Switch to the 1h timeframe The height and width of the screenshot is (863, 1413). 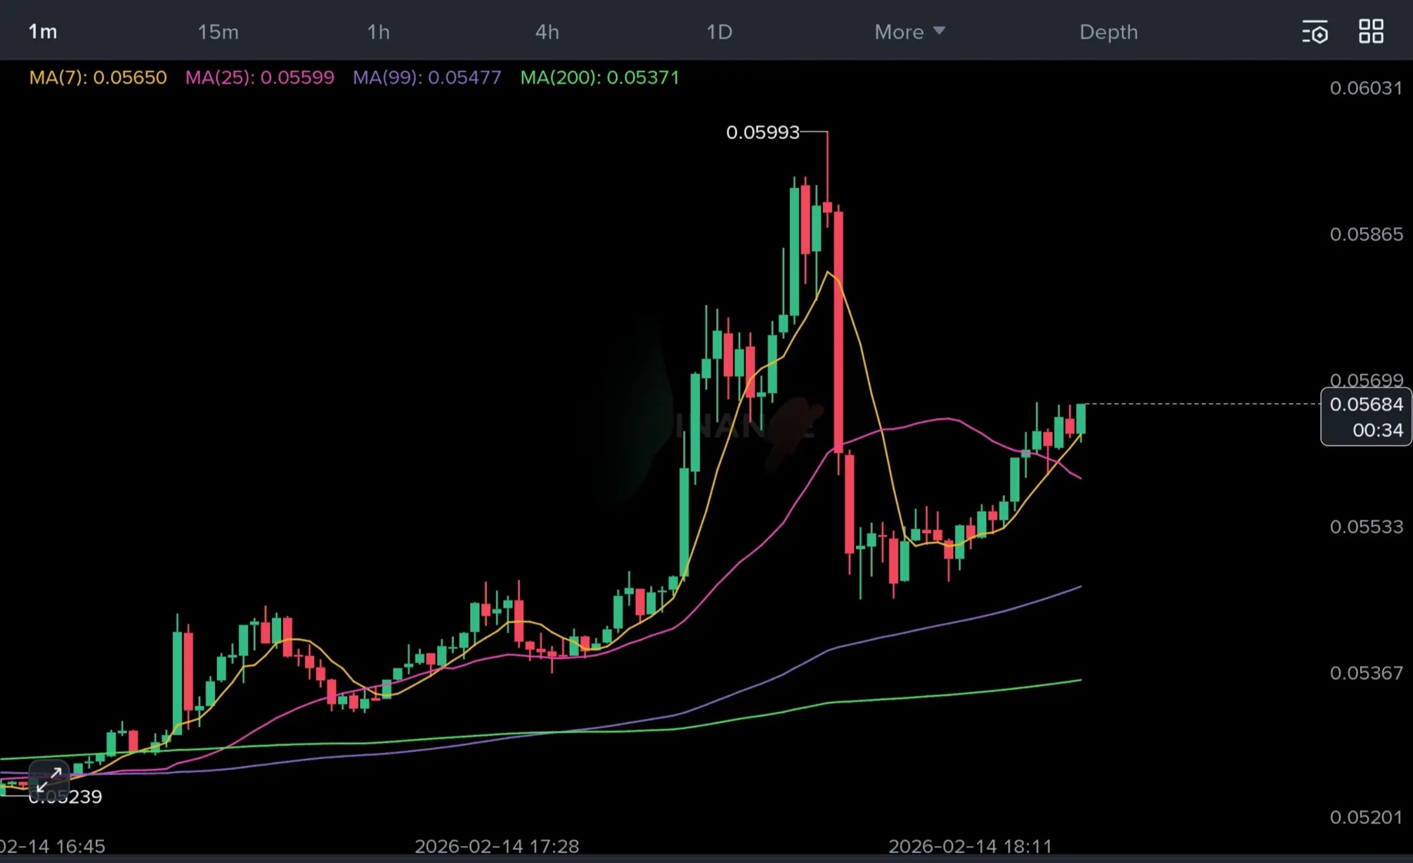pyautogui.click(x=379, y=32)
